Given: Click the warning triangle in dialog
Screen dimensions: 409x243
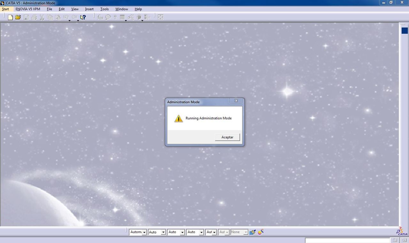Looking at the screenshot, I should point(178,118).
